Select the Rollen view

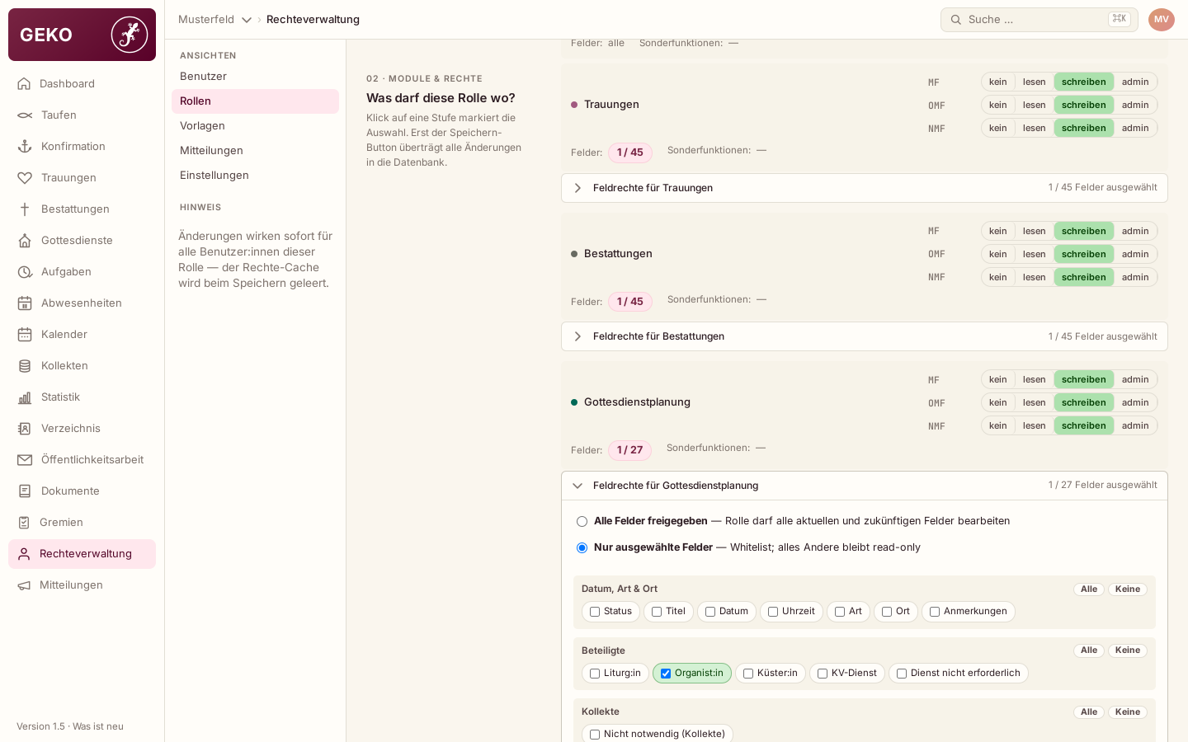click(255, 101)
